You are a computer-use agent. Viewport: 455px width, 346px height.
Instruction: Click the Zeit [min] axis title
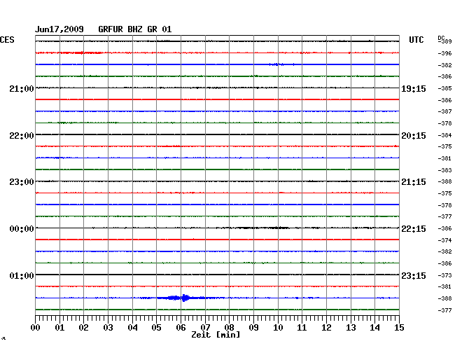[x=216, y=335]
